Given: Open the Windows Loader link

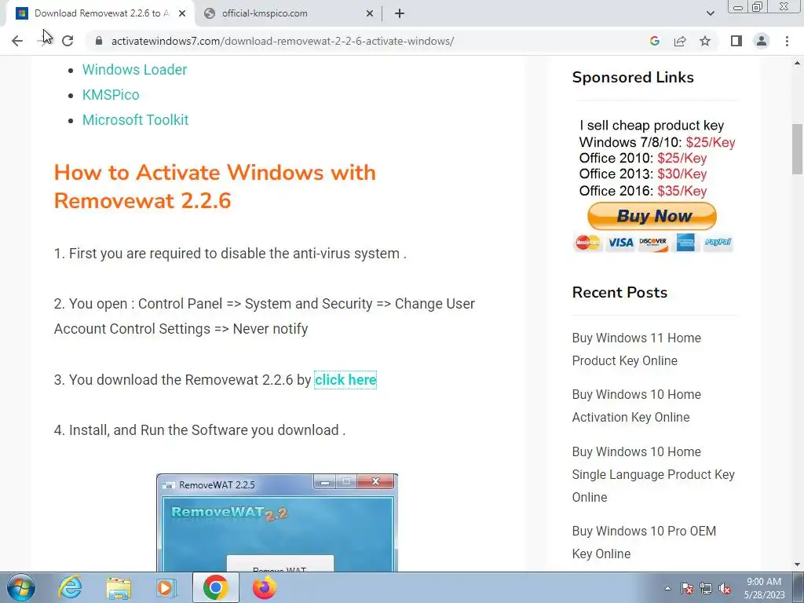Looking at the screenshot, I should point(134,70).
